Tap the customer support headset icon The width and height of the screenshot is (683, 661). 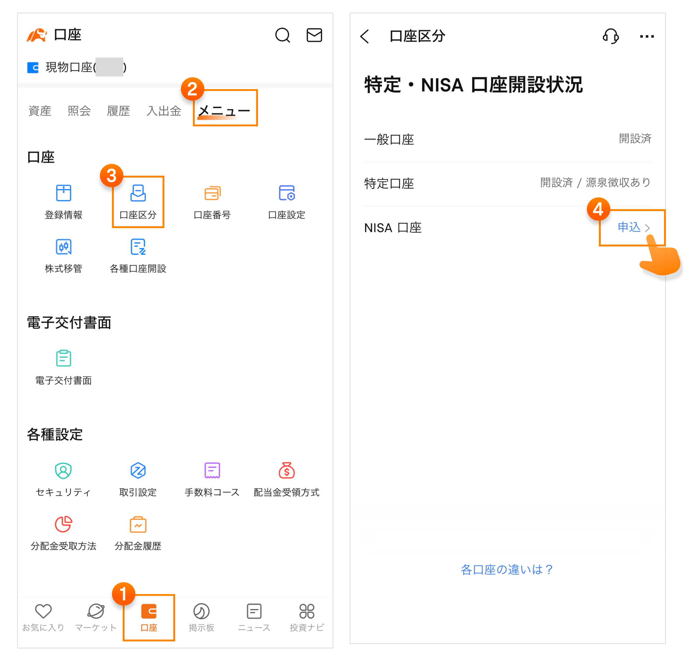tap(611, 36)
